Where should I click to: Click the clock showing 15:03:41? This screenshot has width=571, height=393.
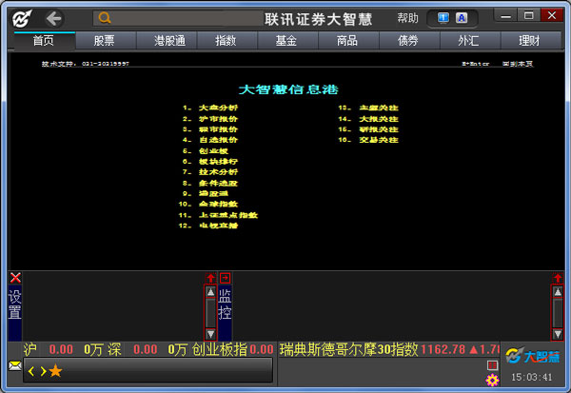[x=532, y=378]
